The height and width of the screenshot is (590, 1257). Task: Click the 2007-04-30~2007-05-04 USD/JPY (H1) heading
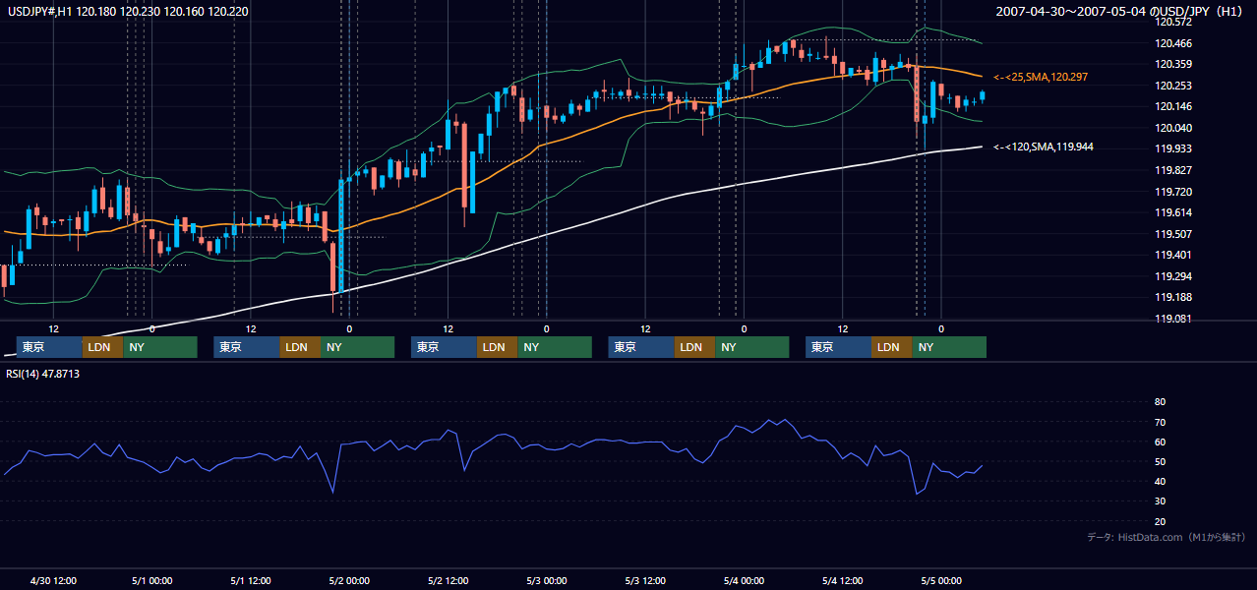coord(1120,12)
